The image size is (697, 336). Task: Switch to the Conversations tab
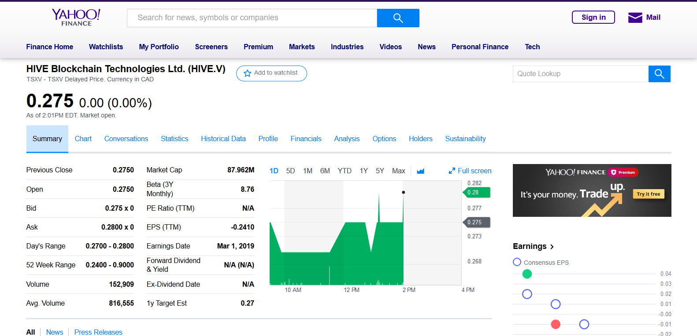pyautogui.click(x=126, y=139)
